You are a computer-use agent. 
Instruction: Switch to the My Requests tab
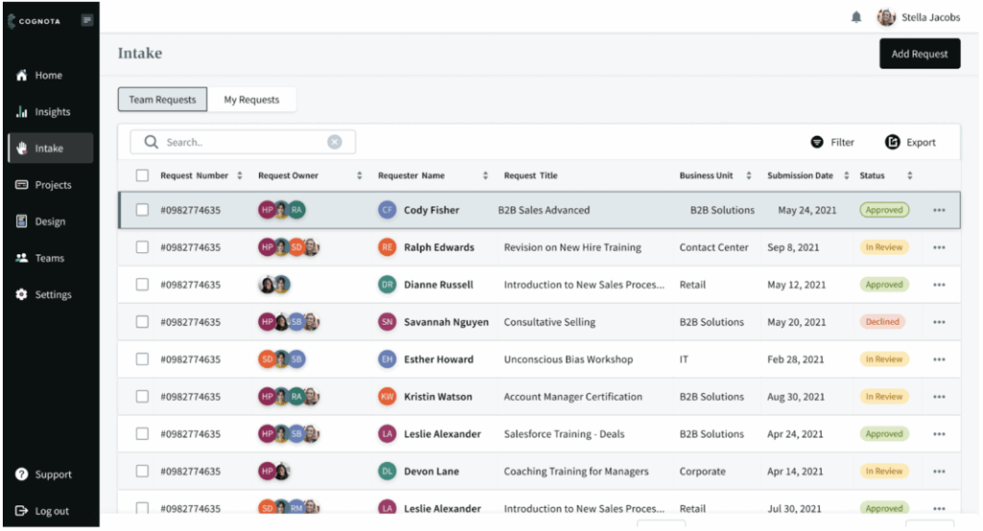[252, 100]
